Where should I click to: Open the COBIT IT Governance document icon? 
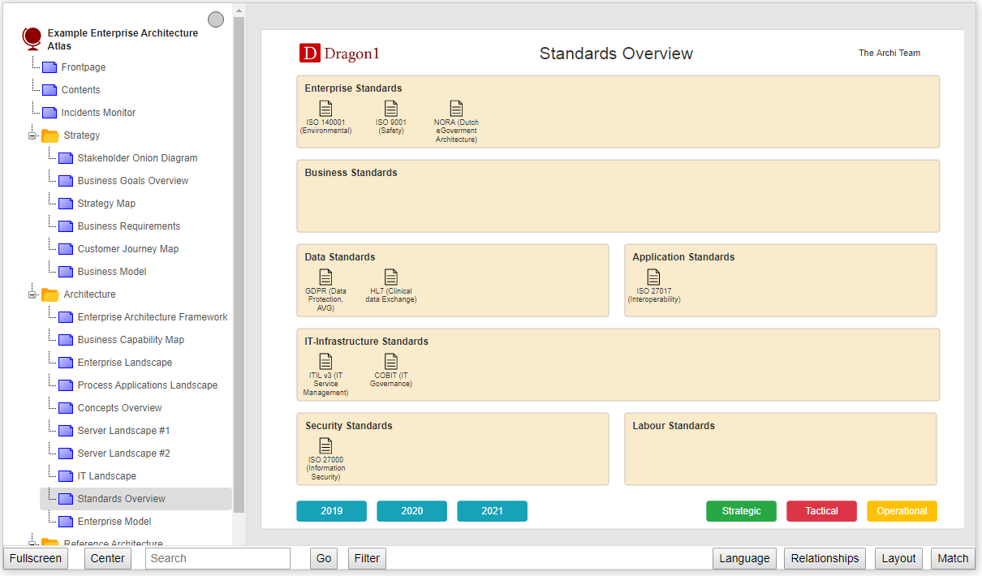391,361
